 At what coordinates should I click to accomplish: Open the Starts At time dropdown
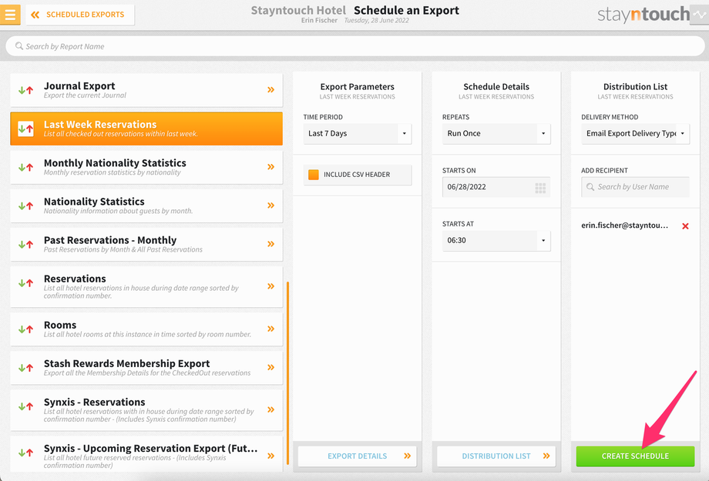[x=496, y=241]
